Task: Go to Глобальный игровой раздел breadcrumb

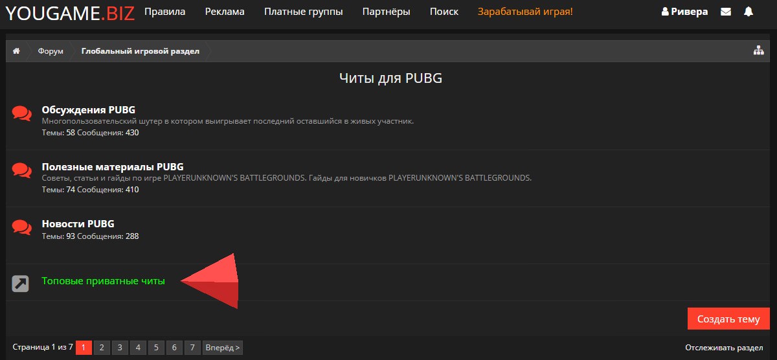Action: pos(141,51)
